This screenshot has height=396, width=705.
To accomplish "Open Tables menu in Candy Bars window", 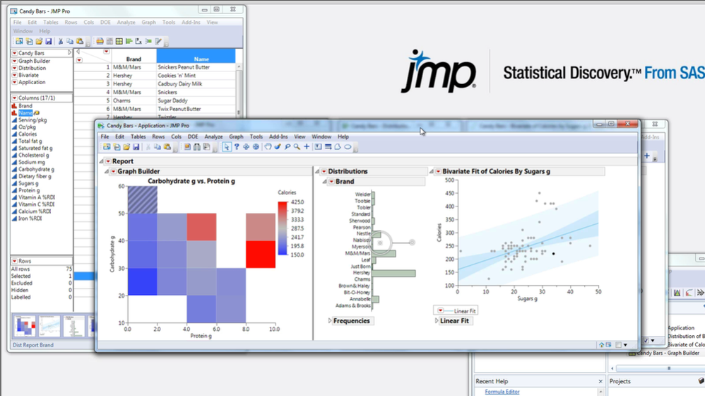I will pos(51,22).
